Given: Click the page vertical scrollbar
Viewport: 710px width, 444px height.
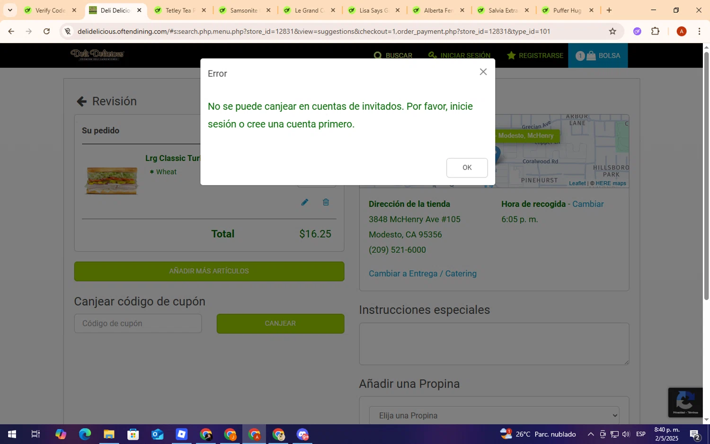Looking at the screenshot, I should click(706, 175).
